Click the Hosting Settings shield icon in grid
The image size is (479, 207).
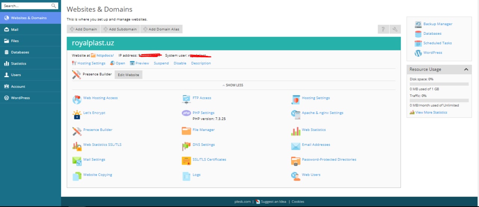296,100
